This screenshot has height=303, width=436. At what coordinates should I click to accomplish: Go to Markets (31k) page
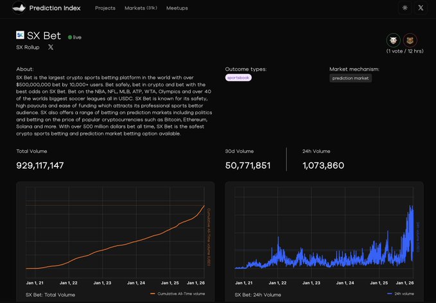(141, 8)
